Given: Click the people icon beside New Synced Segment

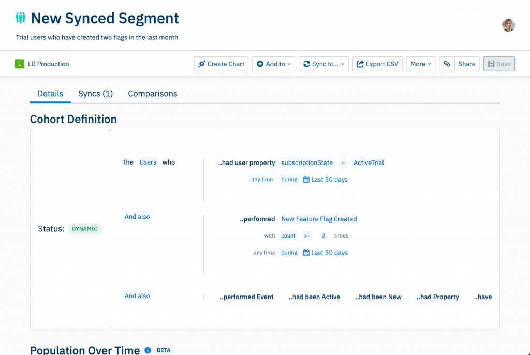Looking at the screenshot, I should pyautogui.click(x=21, y=18).
